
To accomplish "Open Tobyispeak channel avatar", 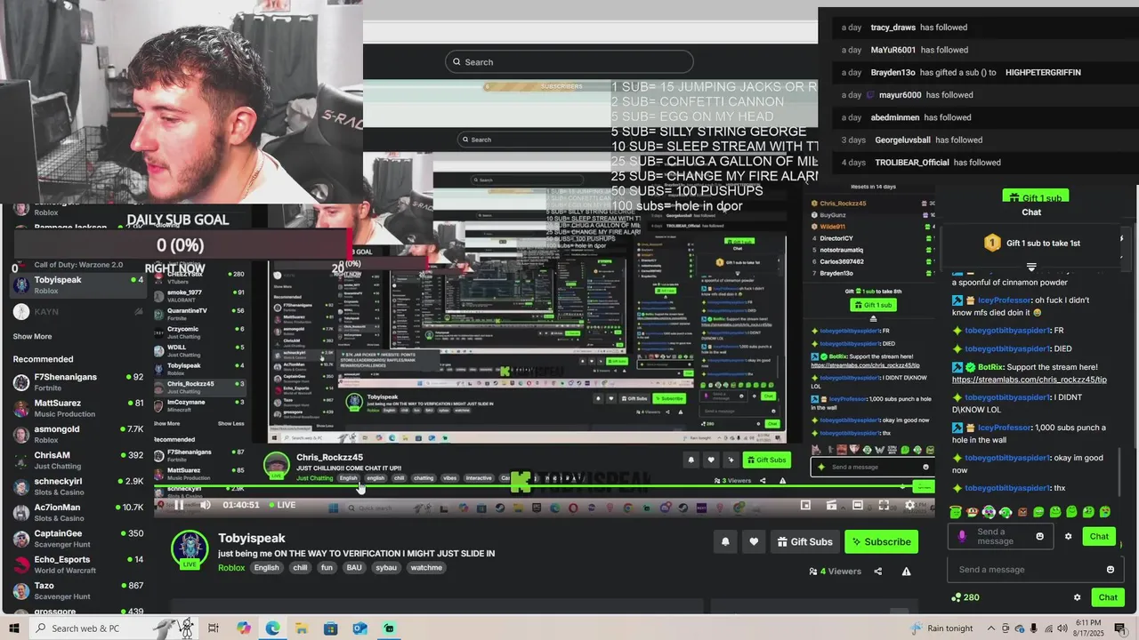I will pos(190,549).
